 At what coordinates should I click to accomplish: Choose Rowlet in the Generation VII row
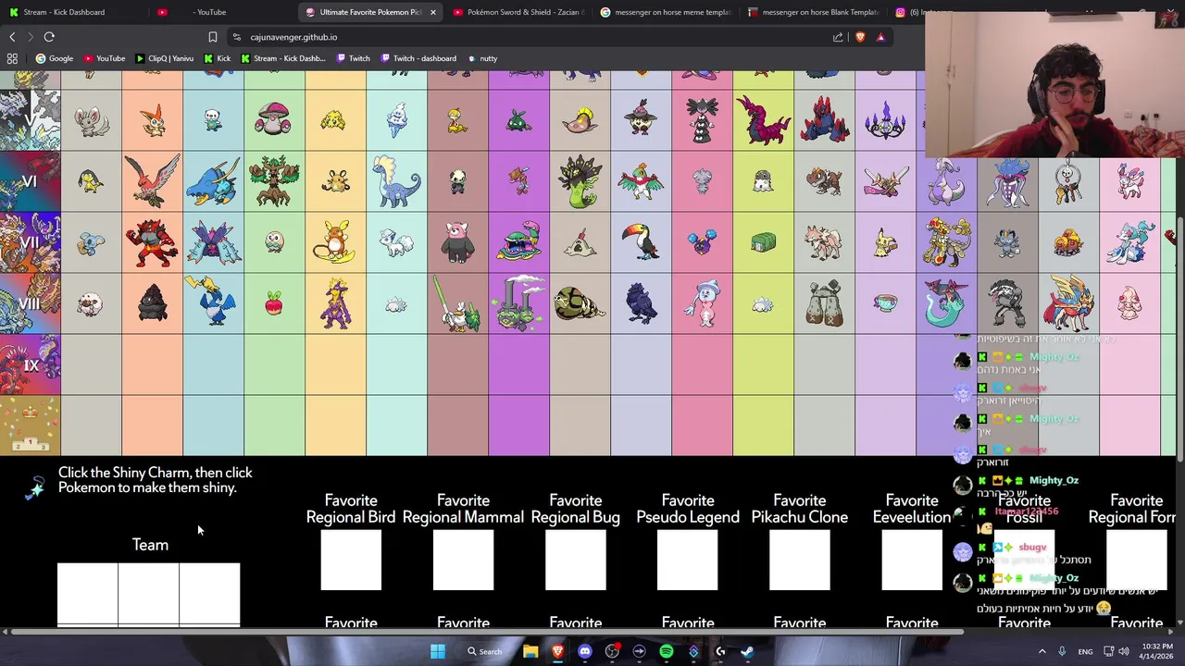tap(274, 242)
